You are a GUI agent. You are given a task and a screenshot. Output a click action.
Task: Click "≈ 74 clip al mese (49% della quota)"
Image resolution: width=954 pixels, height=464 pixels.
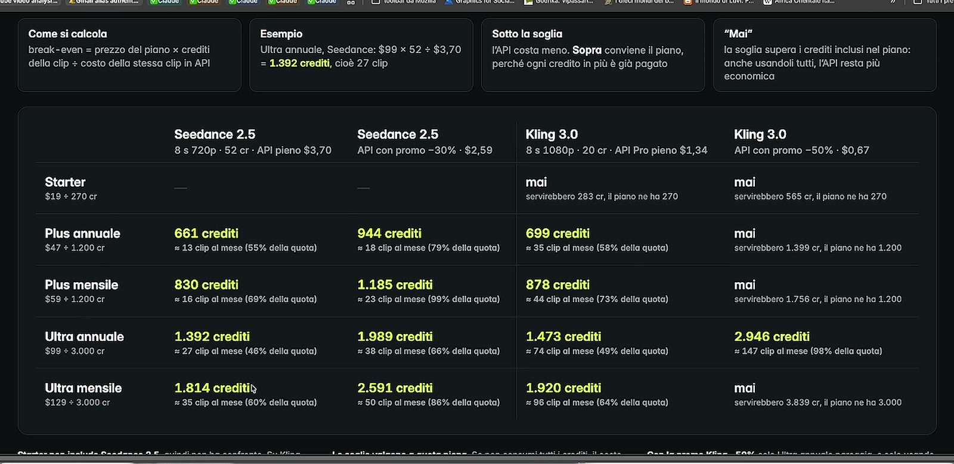click(x=597, y=351)
